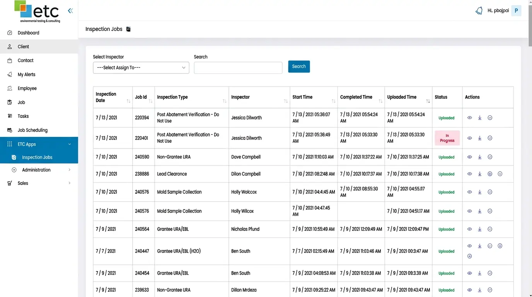
Task: View details of Lead Clearance job 238886
Action: point(469,174)
